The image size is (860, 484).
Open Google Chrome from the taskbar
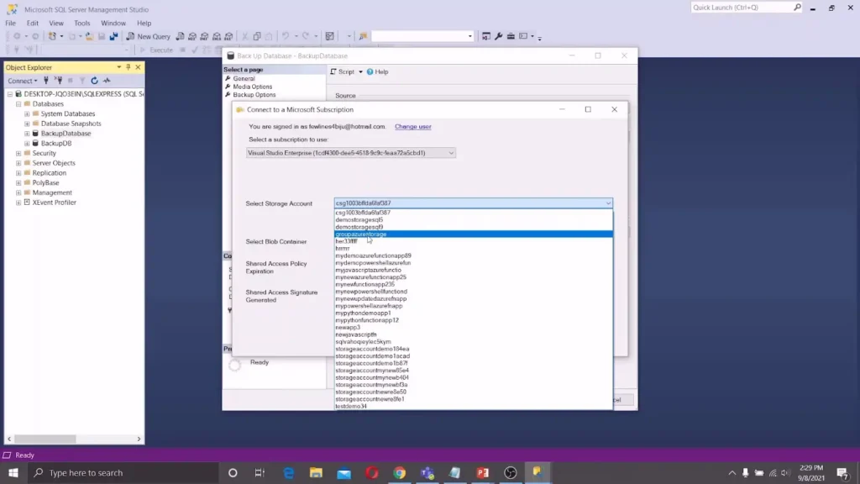click(x=399, y=472)
